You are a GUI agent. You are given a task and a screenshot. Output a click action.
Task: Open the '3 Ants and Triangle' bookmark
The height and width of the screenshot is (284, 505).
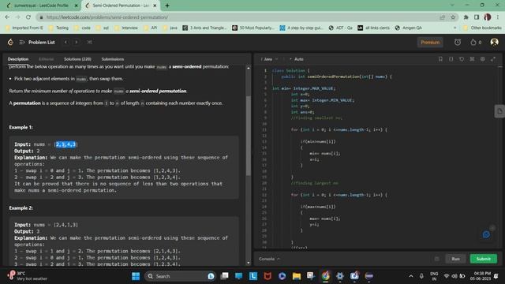tap(205, 28)
